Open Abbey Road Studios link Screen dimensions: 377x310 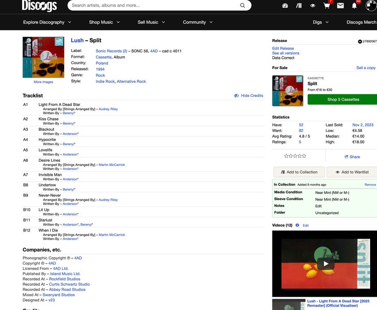point(67,290)
